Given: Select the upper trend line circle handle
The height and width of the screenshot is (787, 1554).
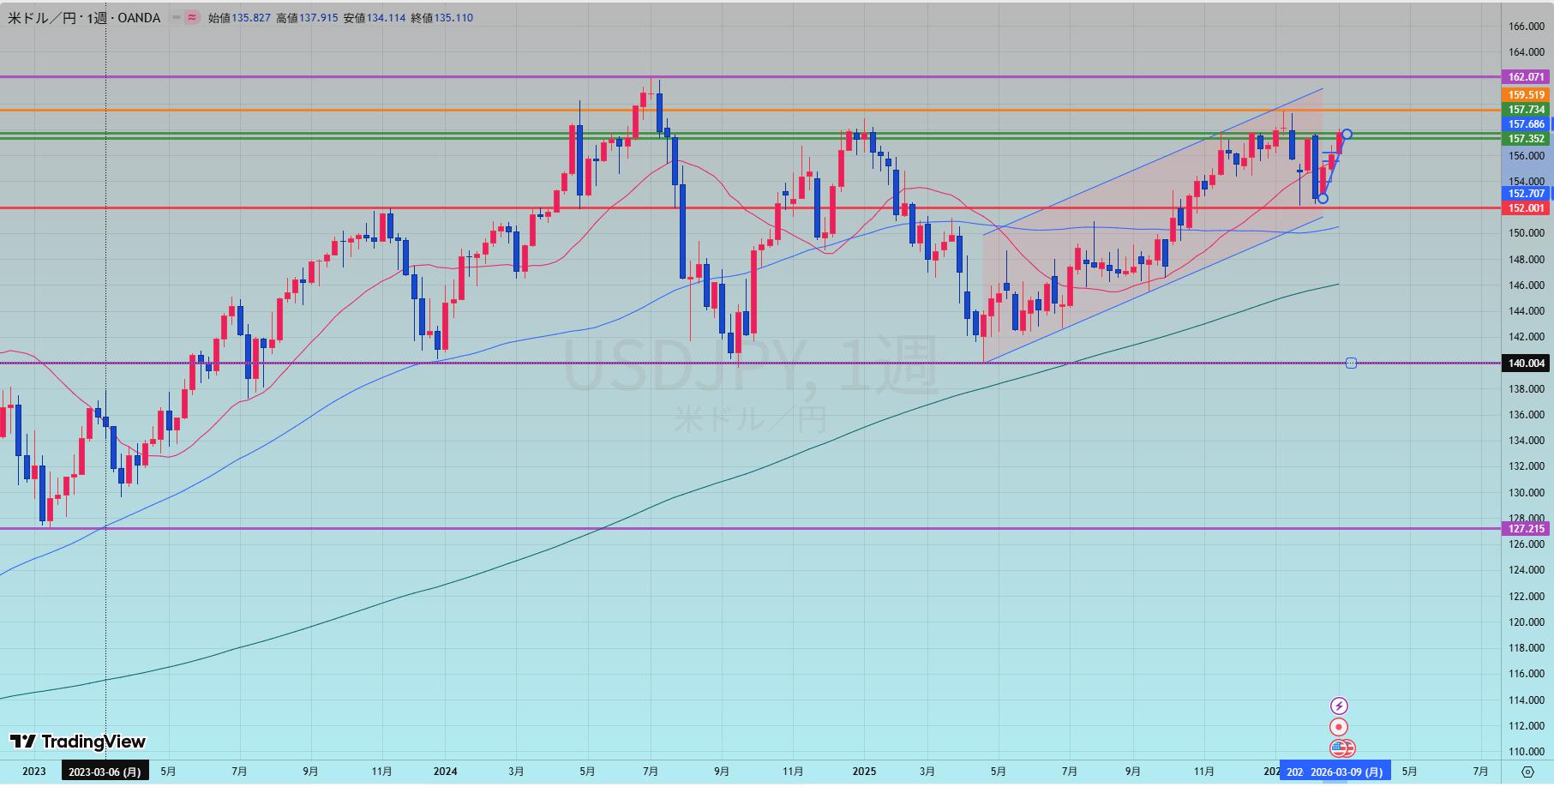Looking at the screenshot, I should coord(1347,134).
